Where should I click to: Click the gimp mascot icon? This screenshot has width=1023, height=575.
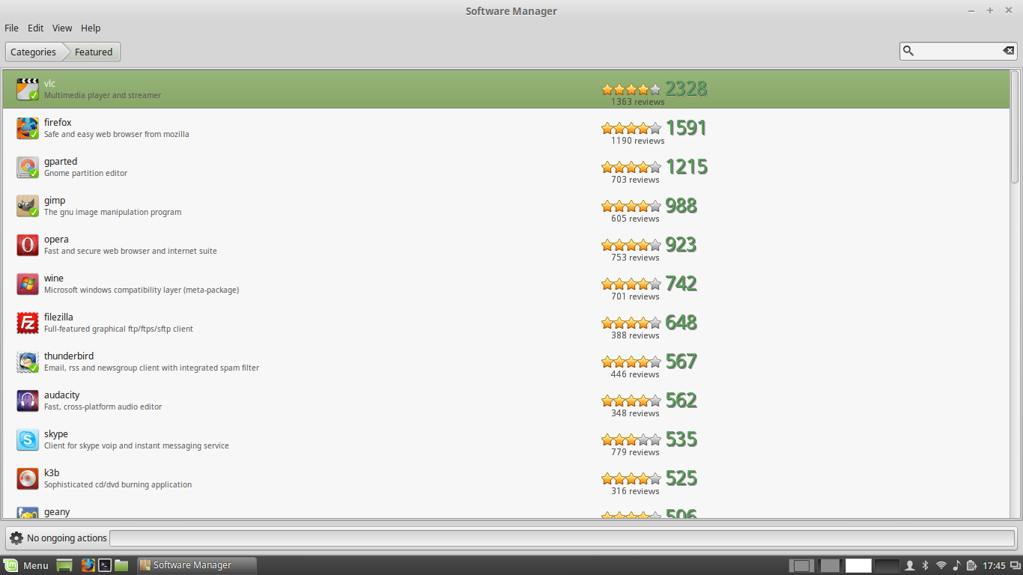tap(28, 206)
